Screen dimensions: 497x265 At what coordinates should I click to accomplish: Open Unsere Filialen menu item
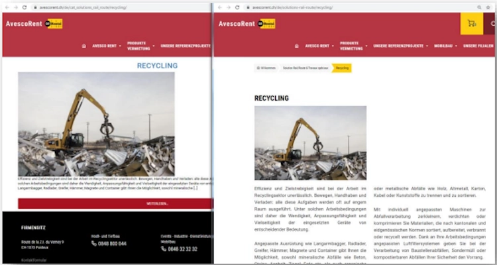coord(478,46)
